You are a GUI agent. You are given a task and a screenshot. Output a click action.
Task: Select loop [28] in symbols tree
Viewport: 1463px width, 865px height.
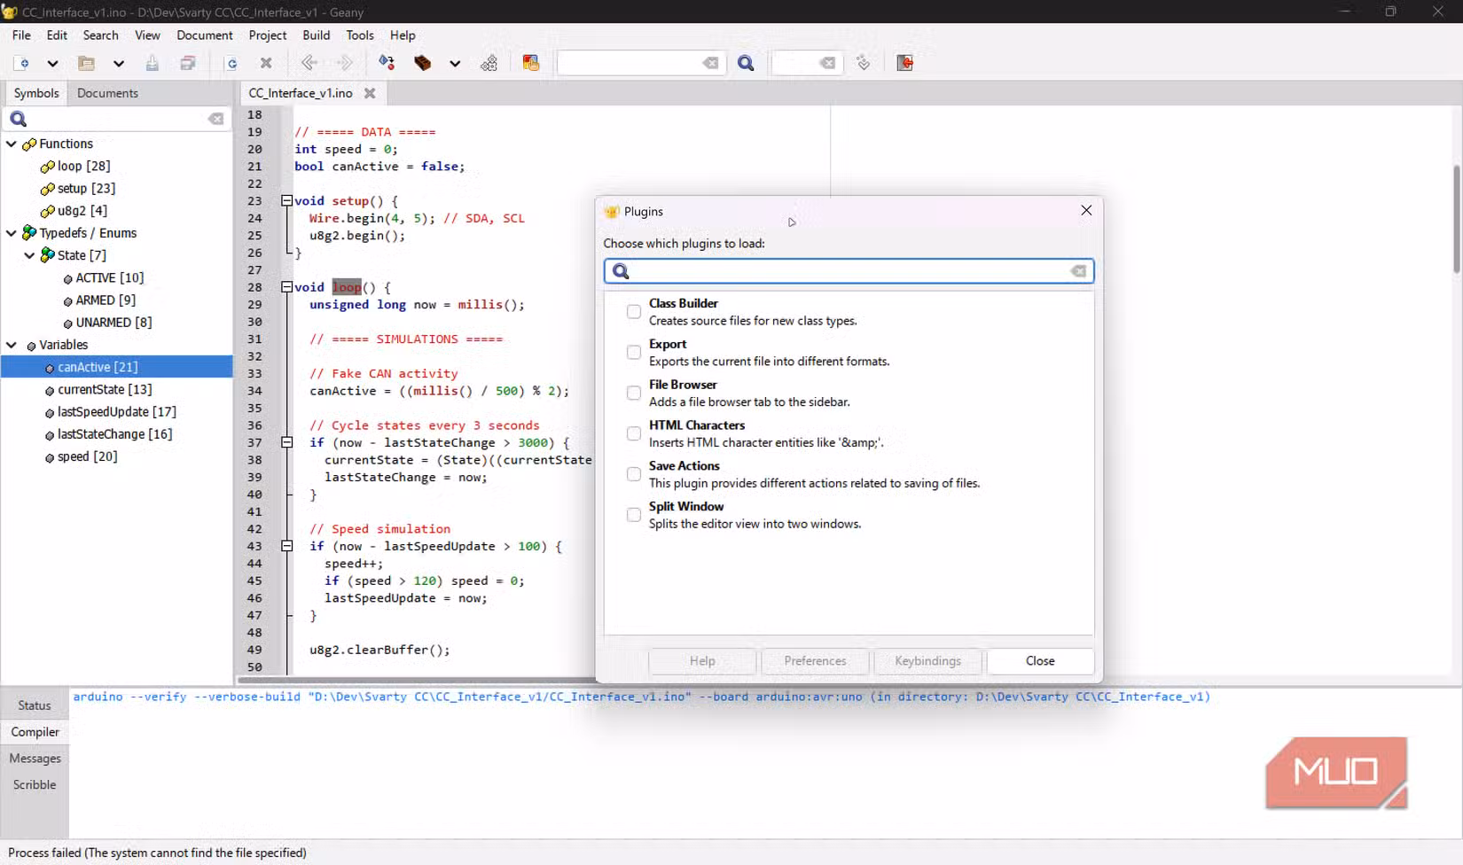click(x=83, y=166)
